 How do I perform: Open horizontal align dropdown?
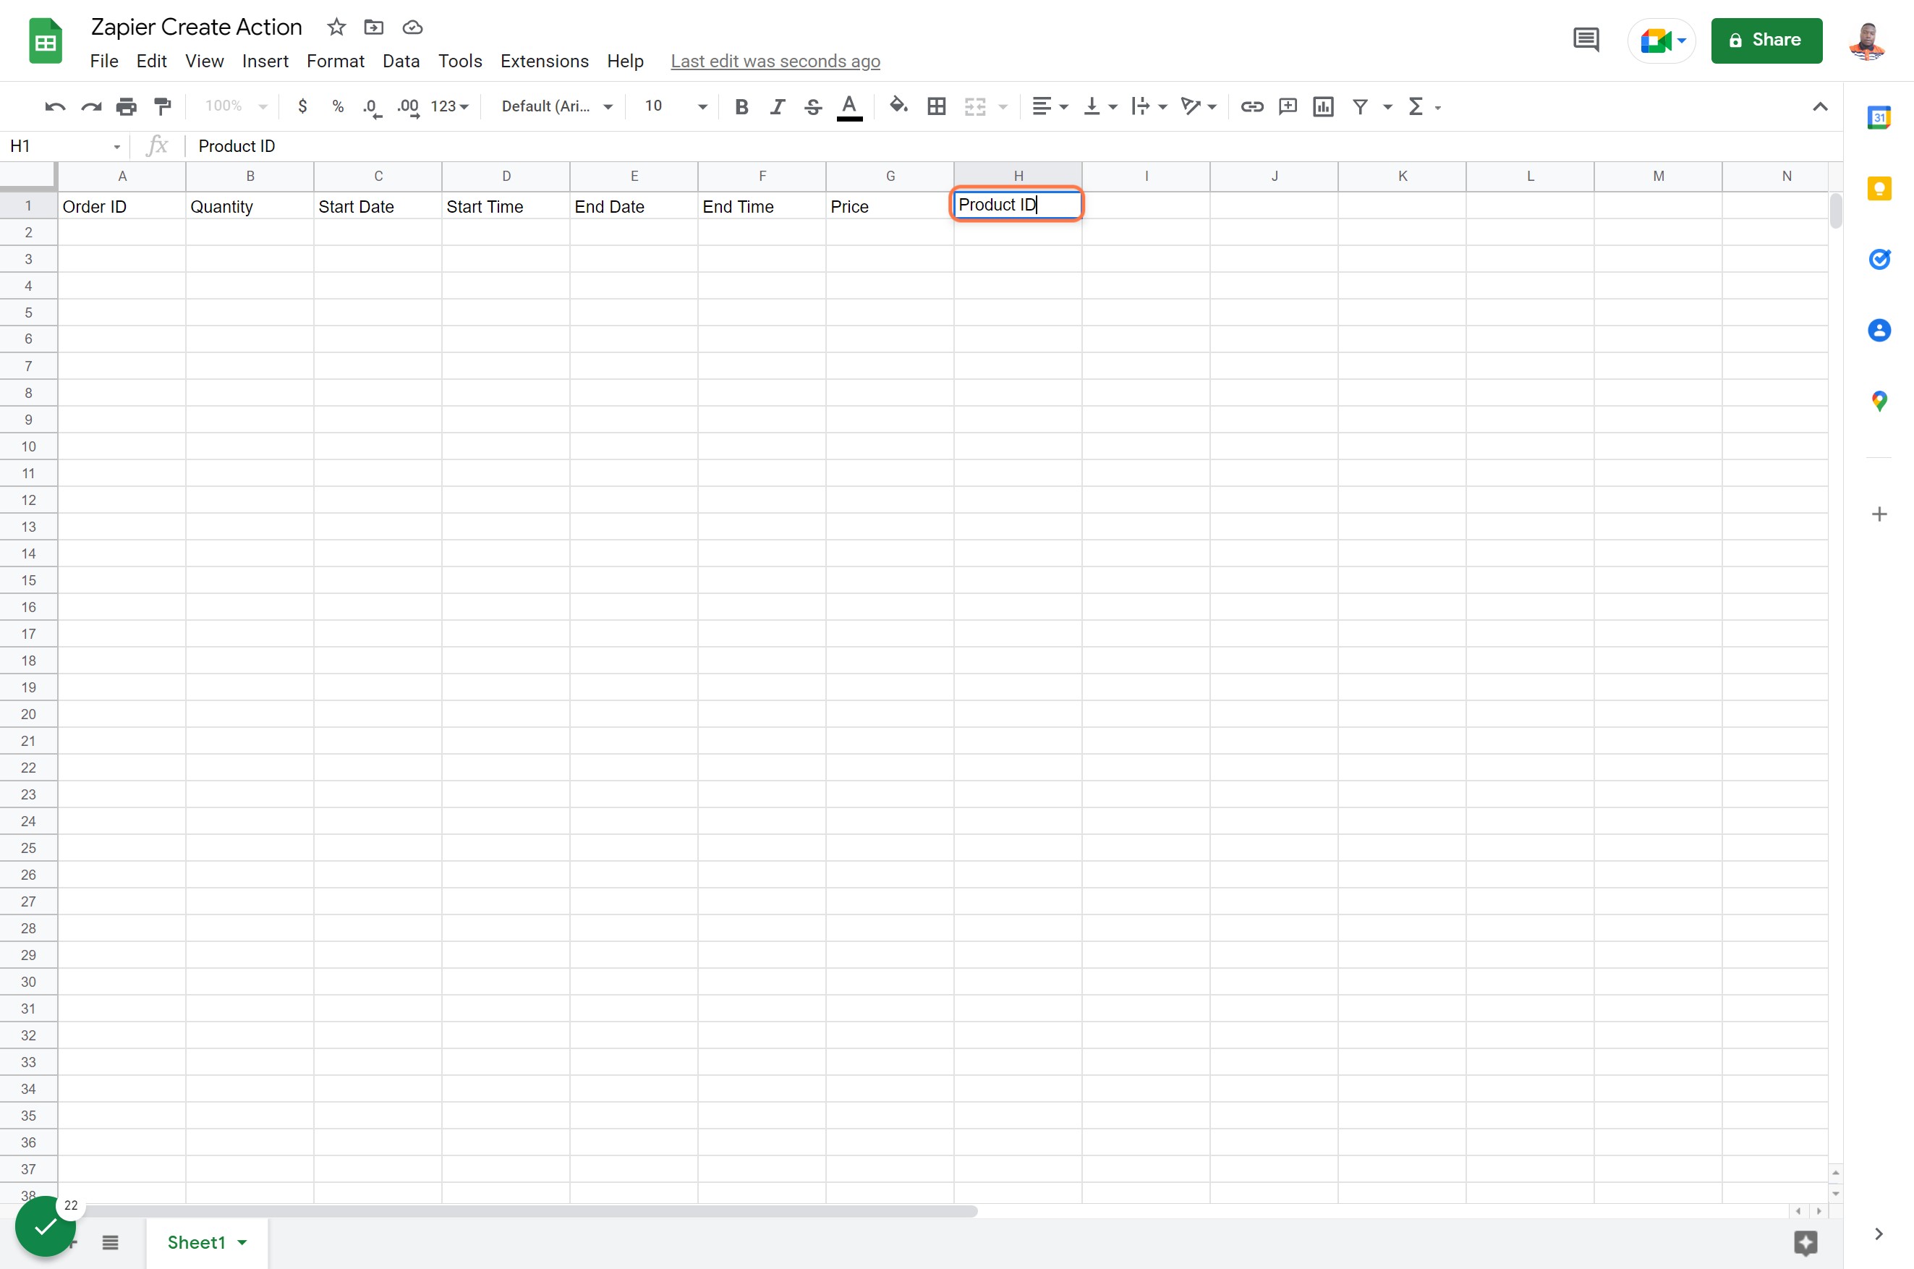[1050, 107]
